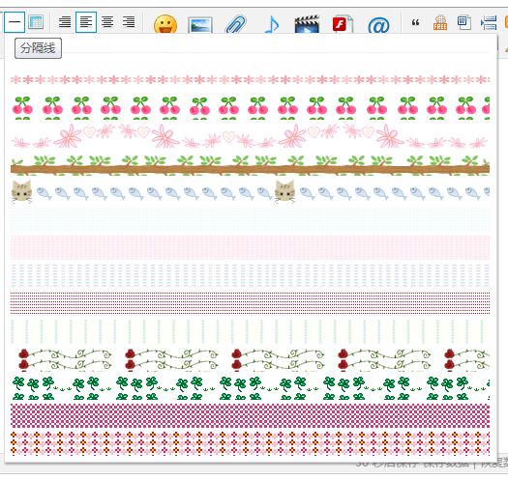Choose the cherry pattern divider
Image resolution: width=508 pixels, height=479 pixels.
(x=250, y=107)
